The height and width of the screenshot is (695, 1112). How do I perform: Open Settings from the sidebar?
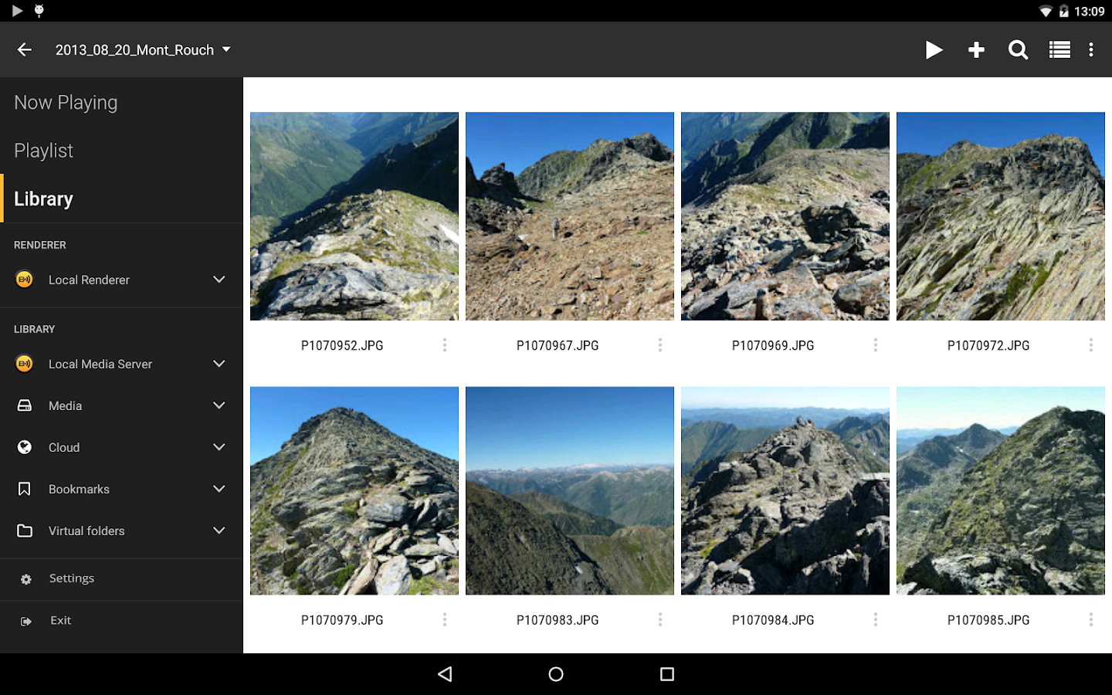tap(71, 578)
